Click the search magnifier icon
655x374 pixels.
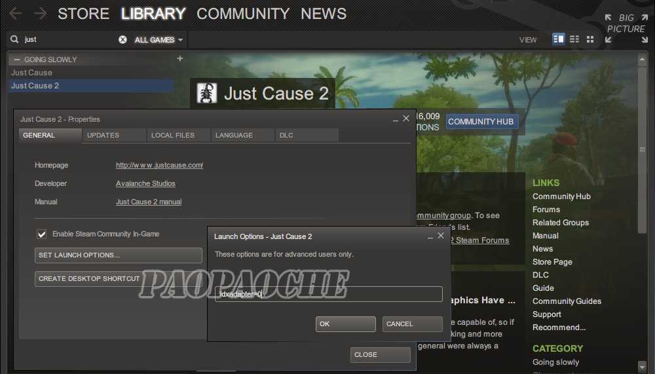coord(14,39)
